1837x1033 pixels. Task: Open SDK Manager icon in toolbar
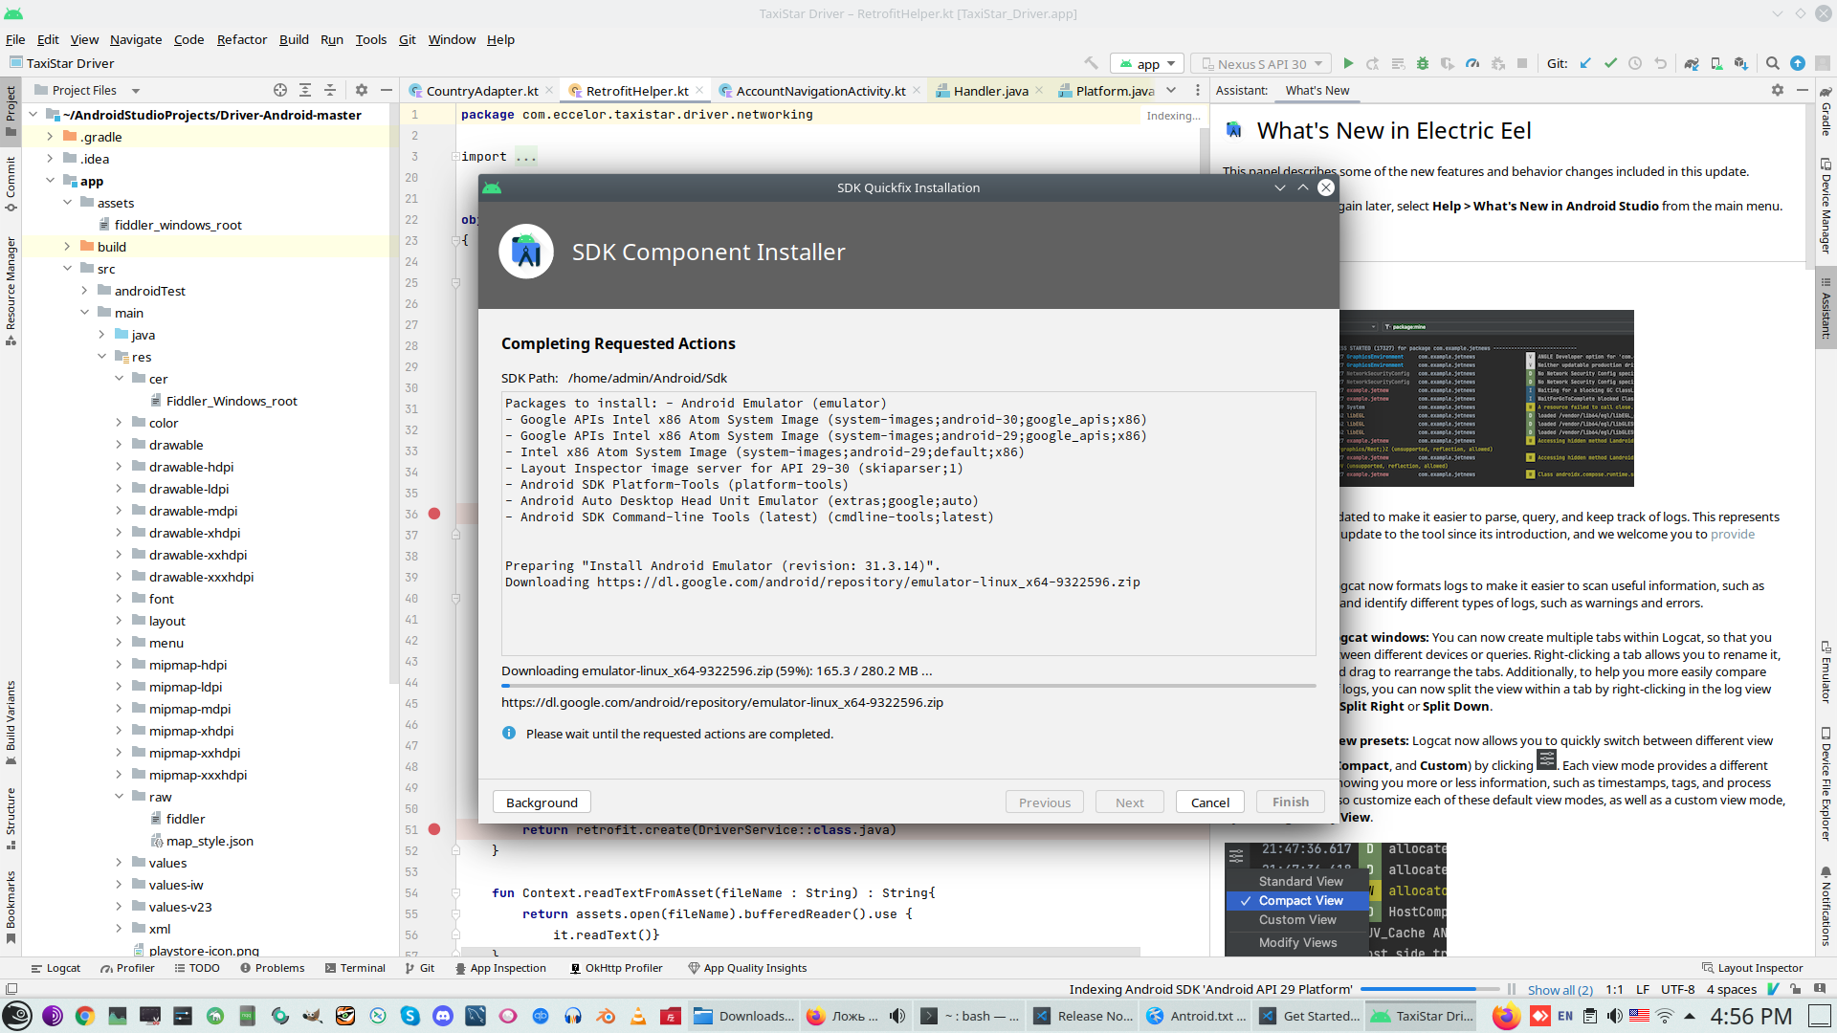pos(1741,63)
